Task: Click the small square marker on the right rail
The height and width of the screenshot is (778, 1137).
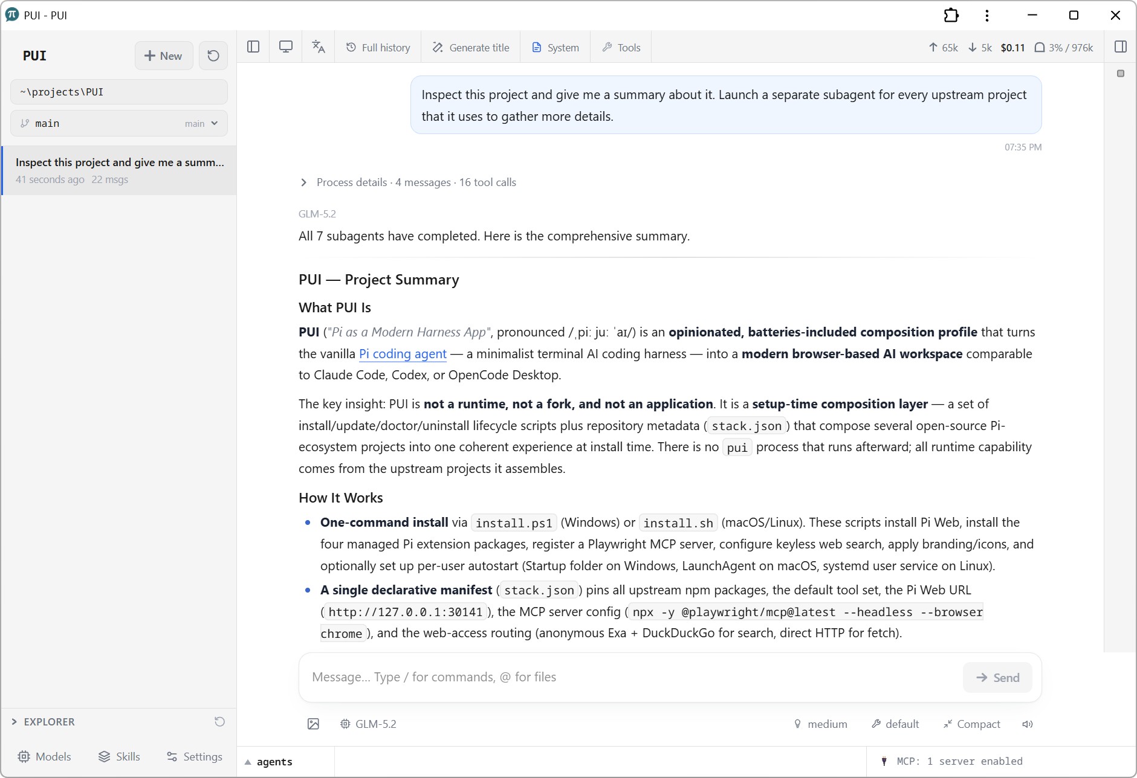Action: [x=1121, y=74]
